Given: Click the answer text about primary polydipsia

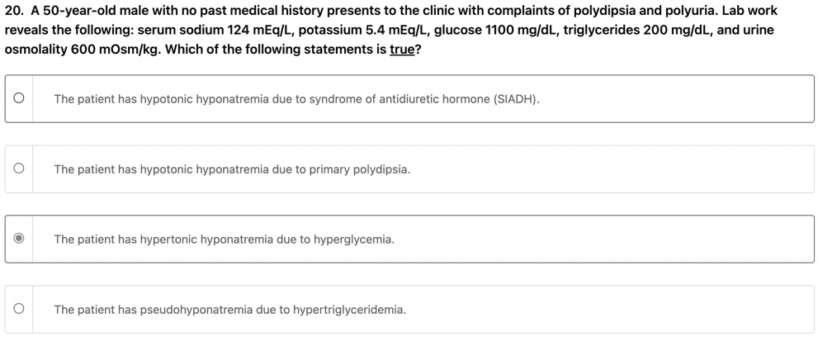Looking at the screenshot, I should click(x=232, y=169).
